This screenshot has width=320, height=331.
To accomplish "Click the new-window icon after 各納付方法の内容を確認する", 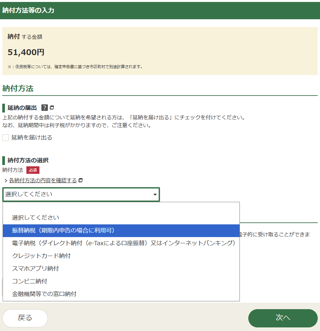I will coord(81,180).
